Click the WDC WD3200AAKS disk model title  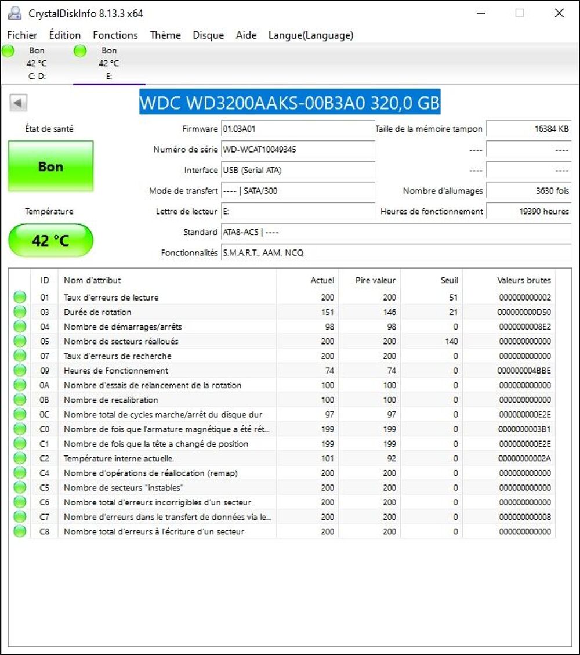[x=289, y=102]
